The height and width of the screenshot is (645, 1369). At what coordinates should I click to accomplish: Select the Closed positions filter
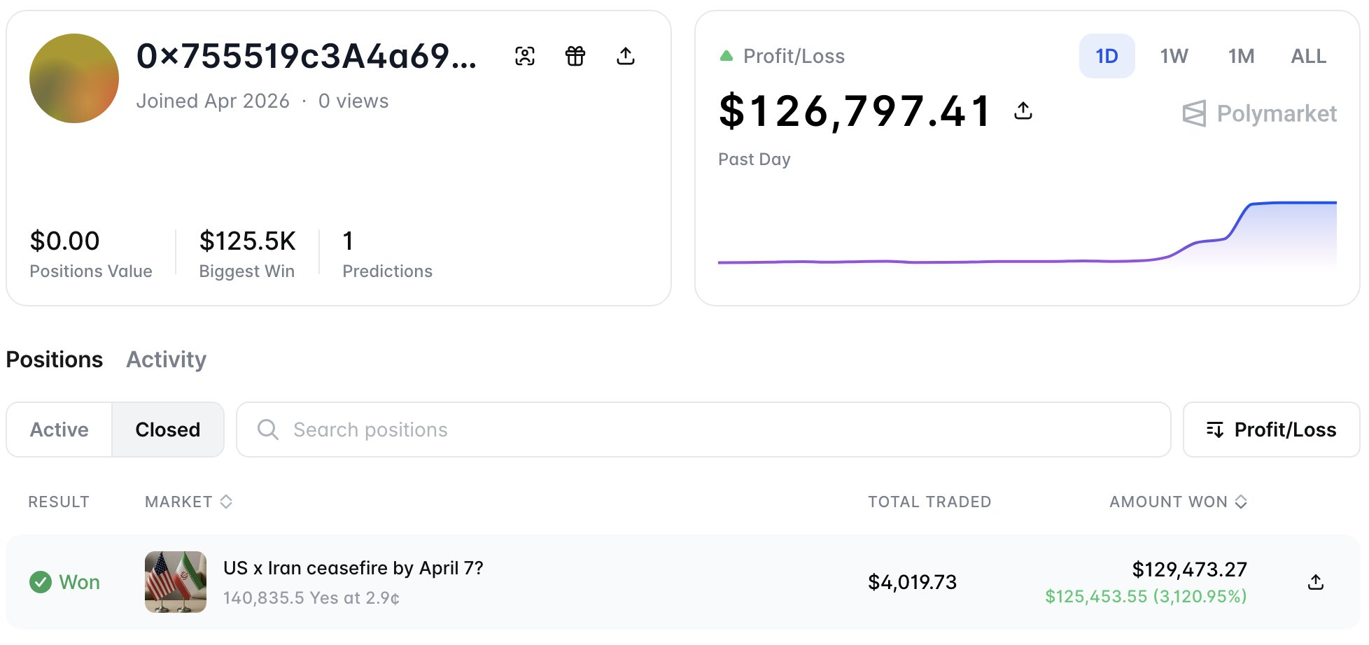[168, 430]
